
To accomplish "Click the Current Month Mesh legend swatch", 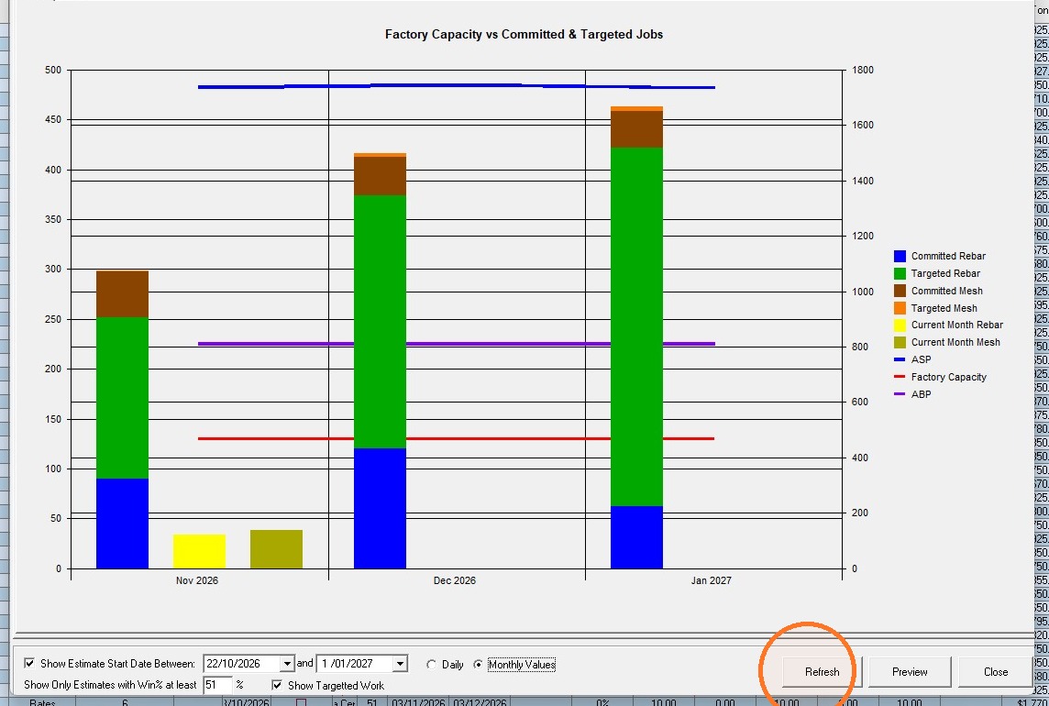I will [900, 342].
